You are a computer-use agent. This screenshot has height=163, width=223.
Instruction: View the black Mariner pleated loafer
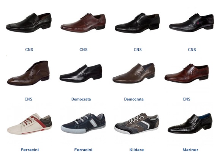(190, 124)
